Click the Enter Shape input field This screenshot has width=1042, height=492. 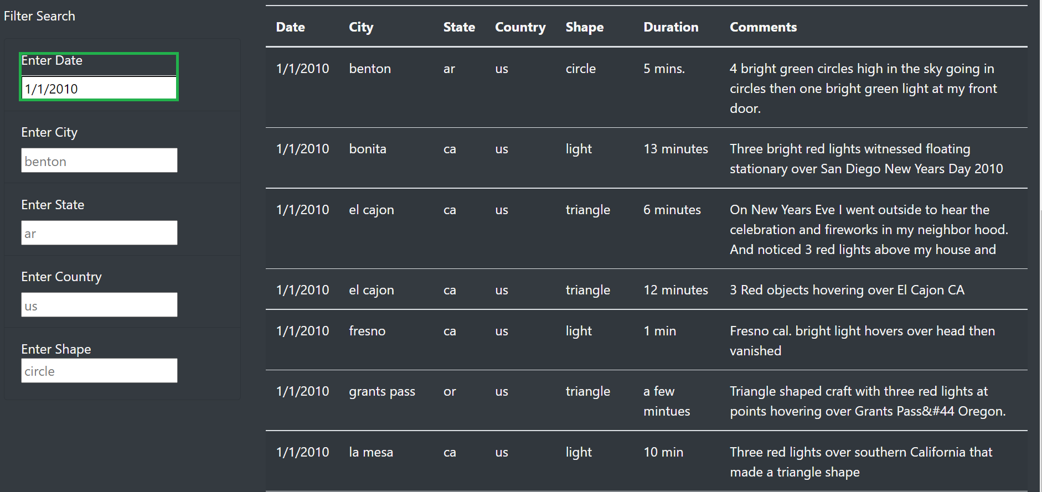(x=99, y=370)
